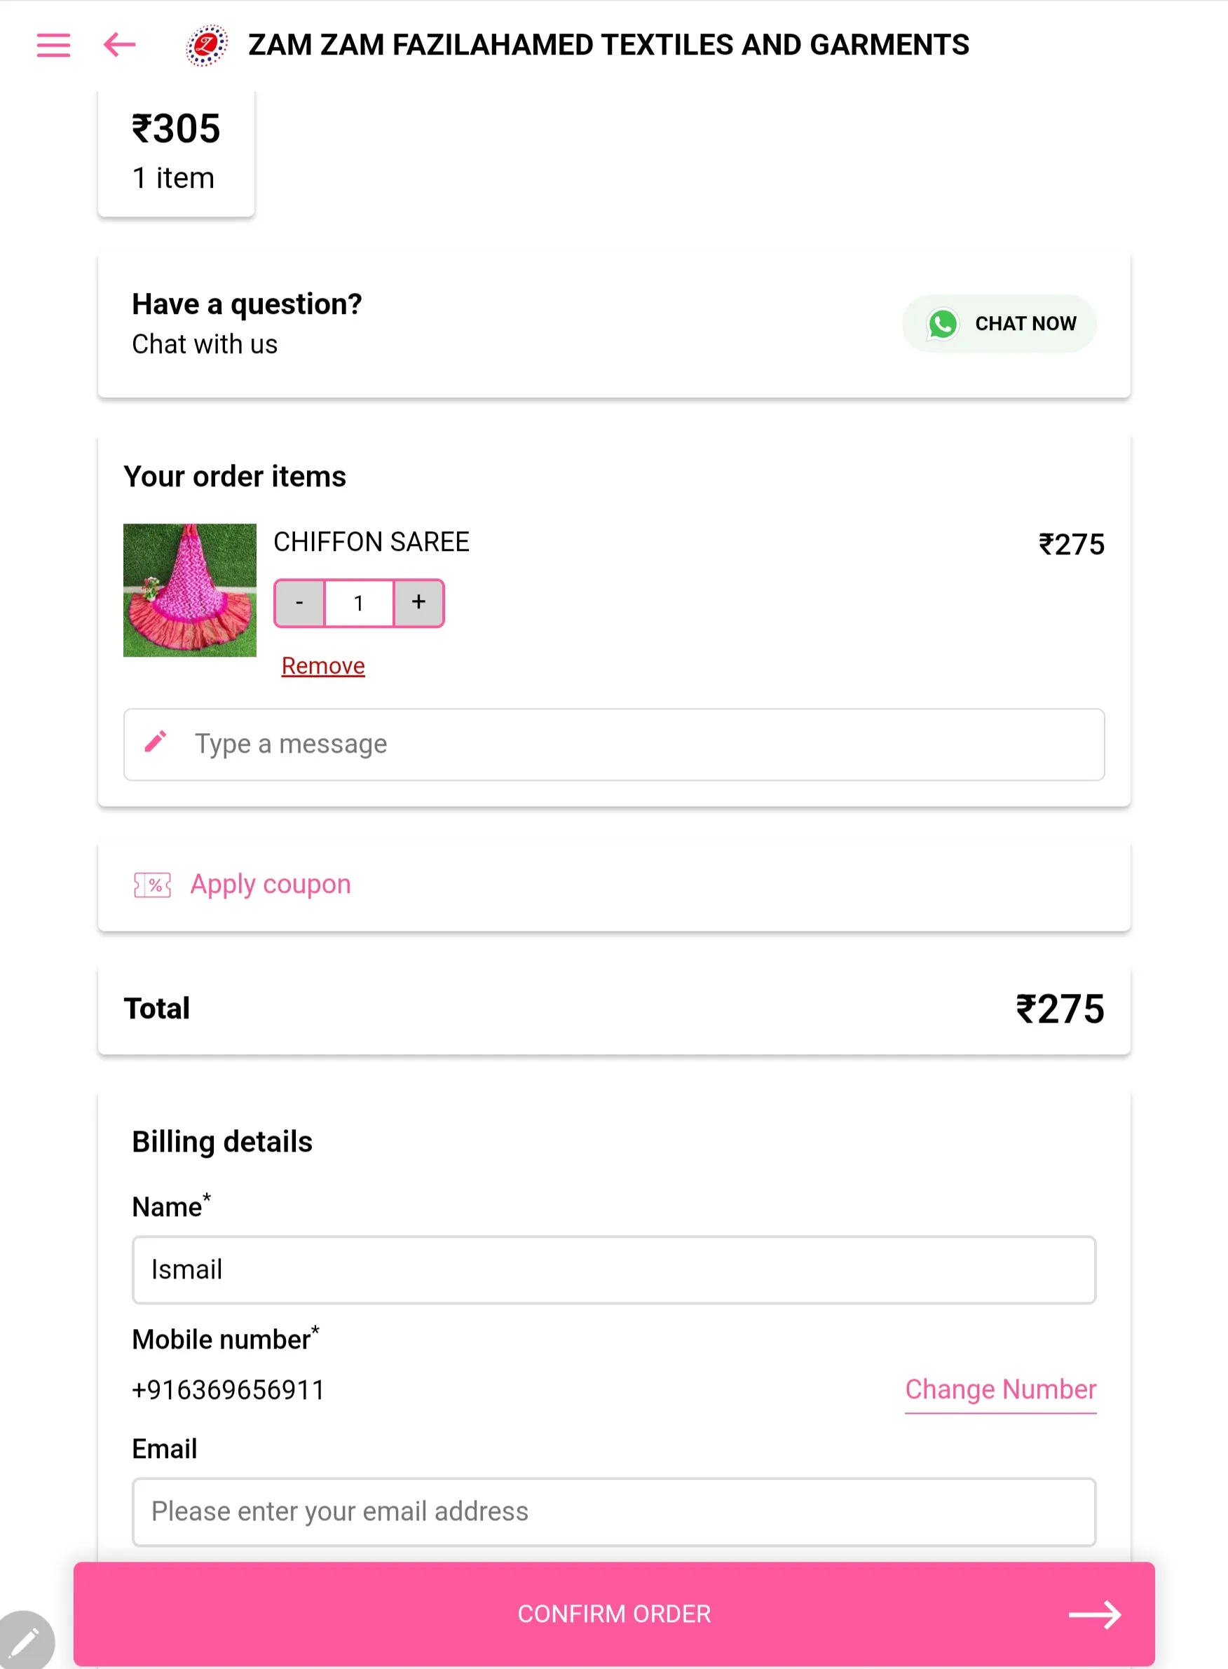Remove the Chiffon Saree from order
The image size is (1228, 1669).
(x=322, y=665)
